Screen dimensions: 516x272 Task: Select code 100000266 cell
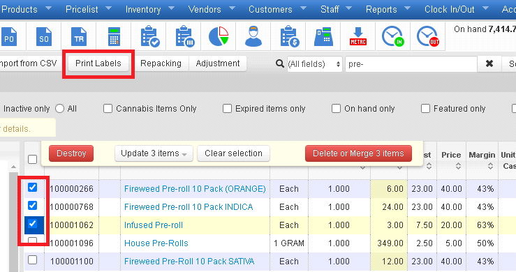[x=72, y=189]
